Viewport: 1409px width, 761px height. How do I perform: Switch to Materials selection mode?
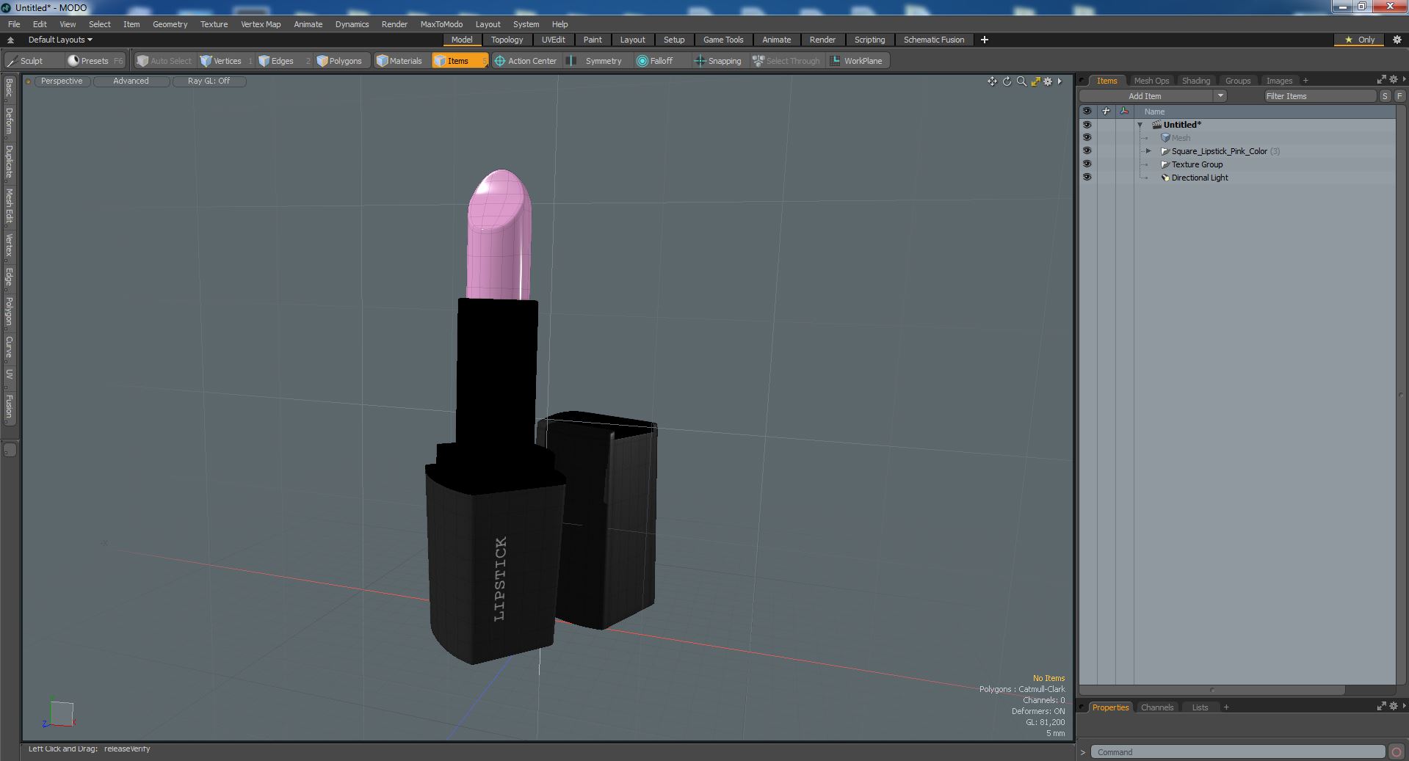(399, 61)
